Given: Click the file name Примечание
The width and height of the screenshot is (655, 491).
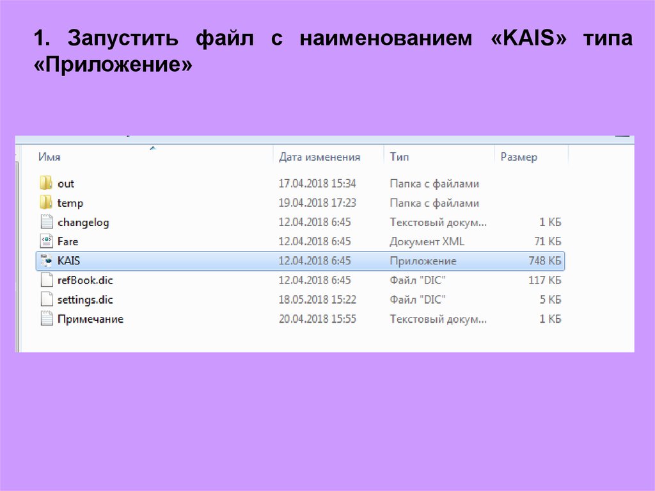Looking at the screenshot, I should 90,319.
